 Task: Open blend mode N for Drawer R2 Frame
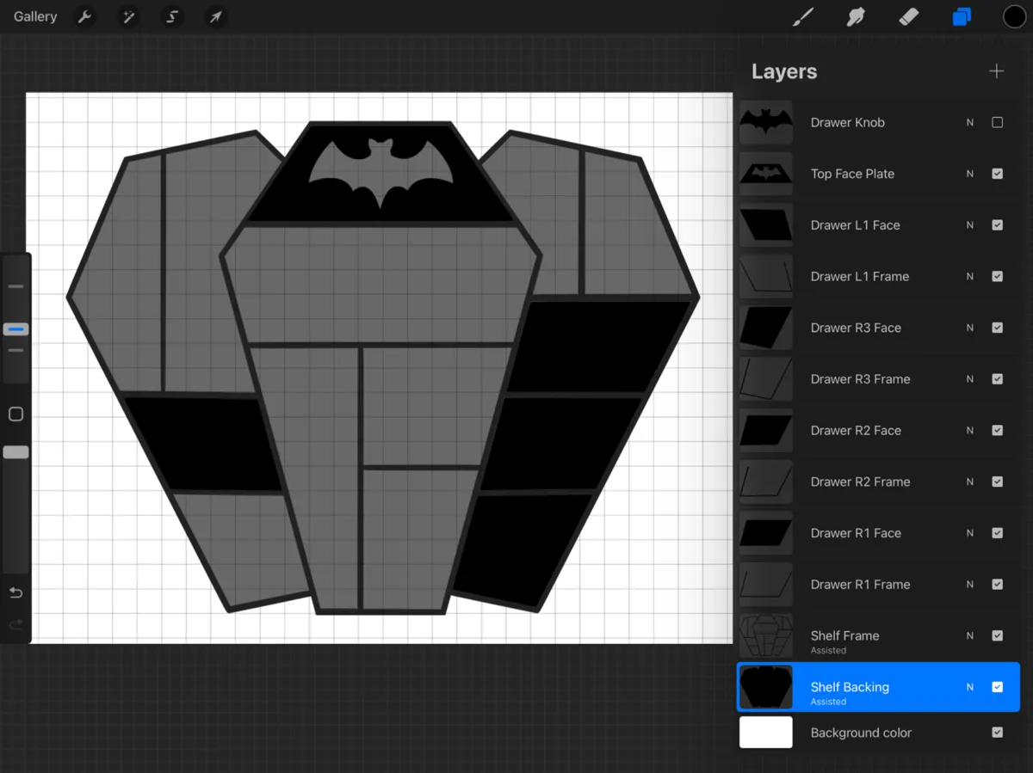coord(970,482)
